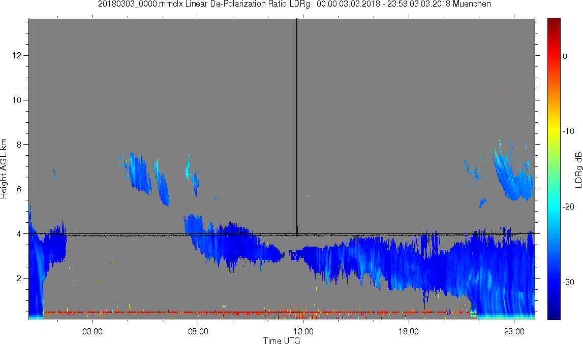Click height label '10' on y-axis

tap(17, 100)
